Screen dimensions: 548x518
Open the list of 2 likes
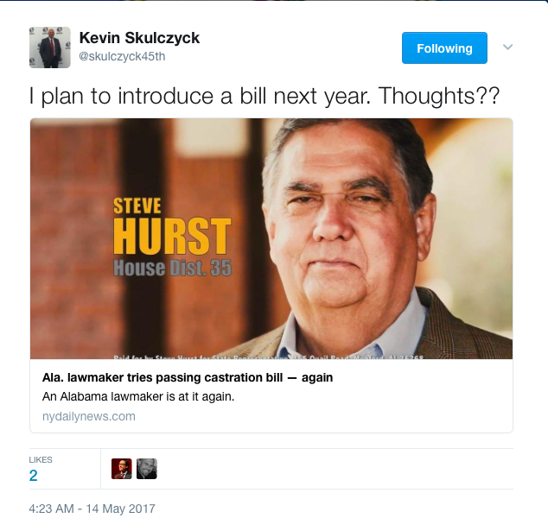(33, 476)
